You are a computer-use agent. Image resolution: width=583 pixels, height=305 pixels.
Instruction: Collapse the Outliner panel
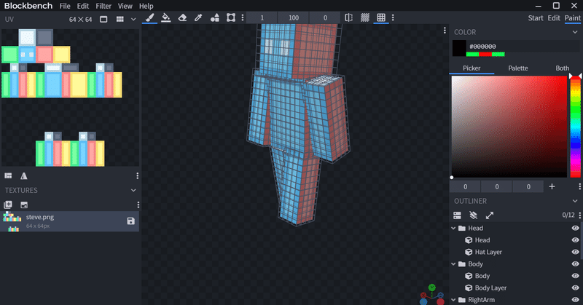tap(575, 201)
